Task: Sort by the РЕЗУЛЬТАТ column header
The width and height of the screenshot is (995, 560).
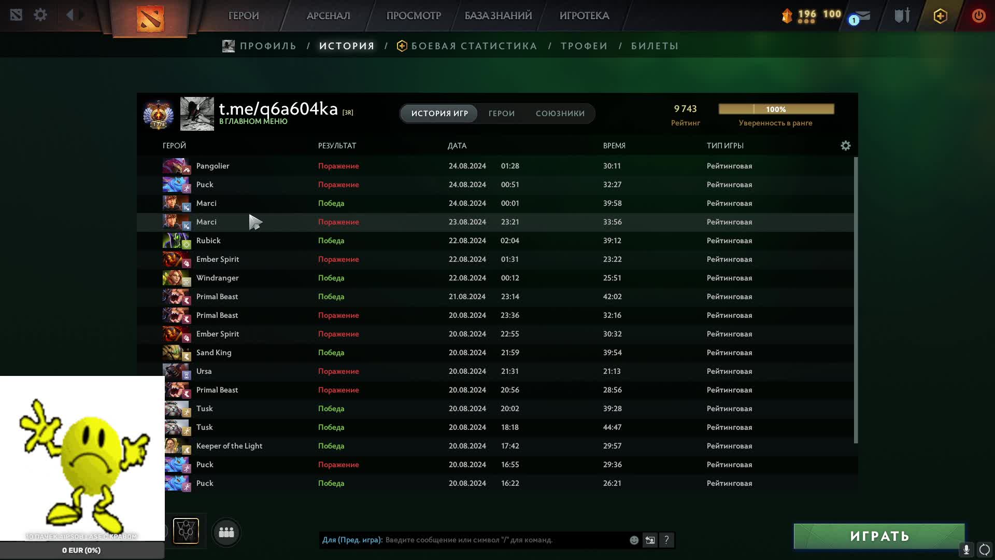Action: click(337, 146)
